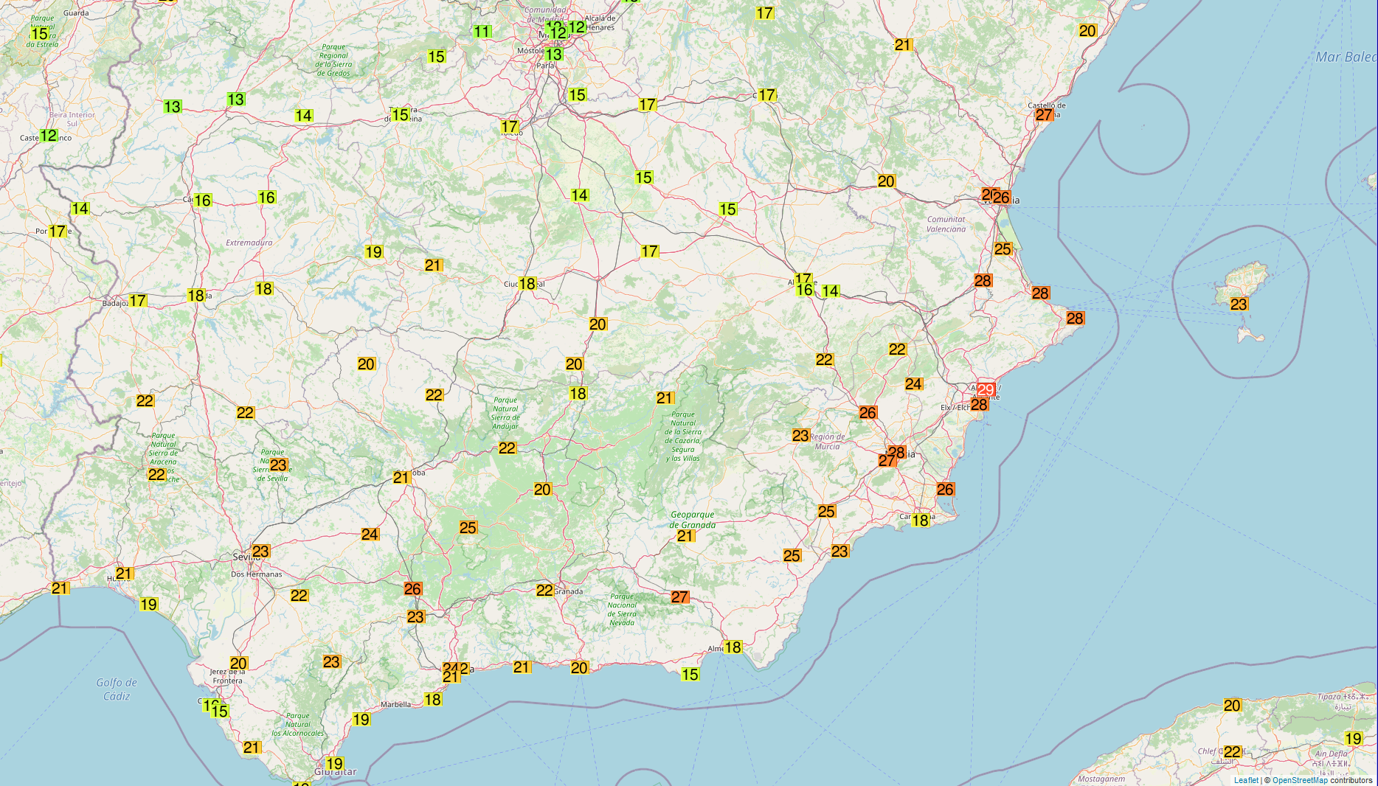This screenshot has width=1378, height=786.
Task: Open the OpenStreetMap contributors link
Action: click(1299, 780)
